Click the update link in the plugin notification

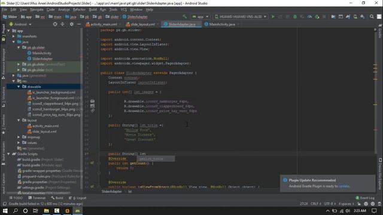point(344,186)
